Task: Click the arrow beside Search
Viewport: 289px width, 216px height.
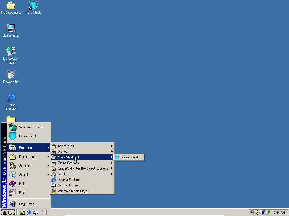Action: point(49,175)
